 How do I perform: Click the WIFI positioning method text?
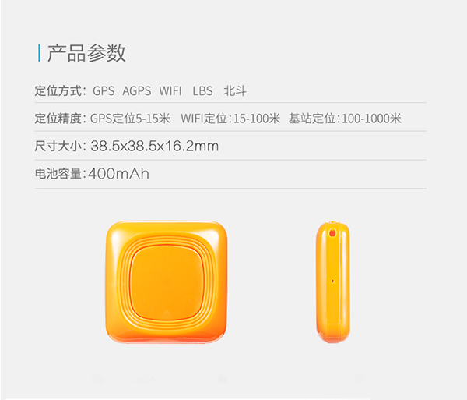pos(170,90)
